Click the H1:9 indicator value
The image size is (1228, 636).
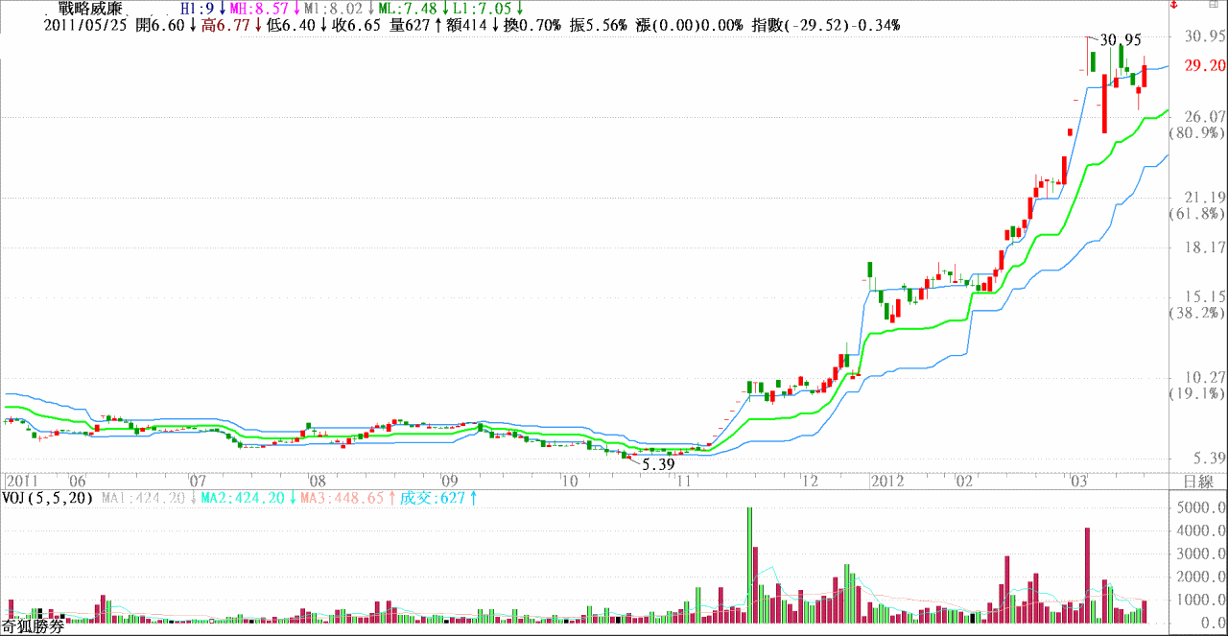pos(199,9)
